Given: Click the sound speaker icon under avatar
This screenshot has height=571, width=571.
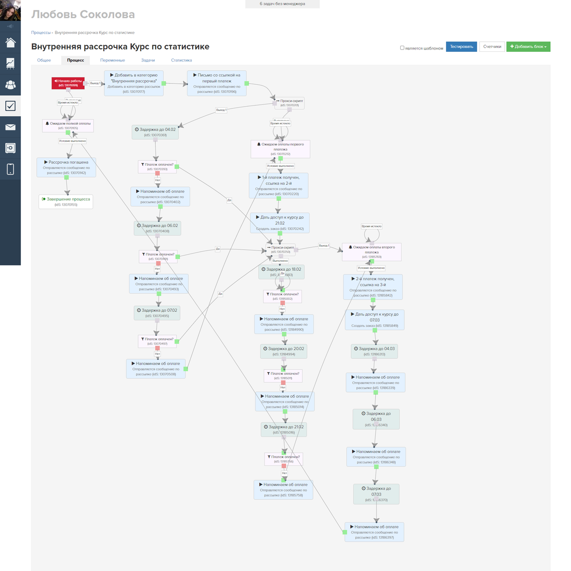Looking at the screenshot, I should point(10,26).
